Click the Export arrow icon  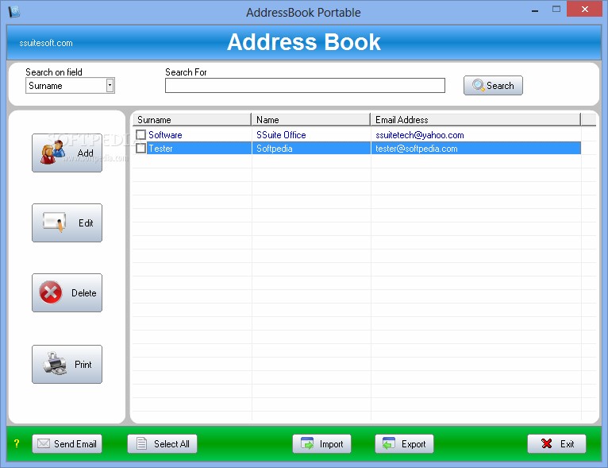[388, 443]
